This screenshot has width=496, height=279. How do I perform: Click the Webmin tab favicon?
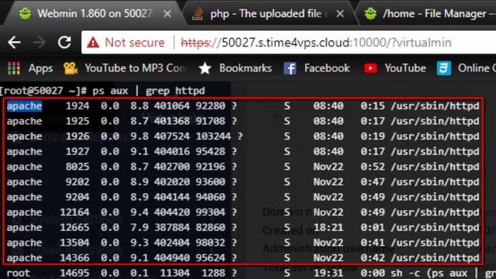tap(25, 14)
